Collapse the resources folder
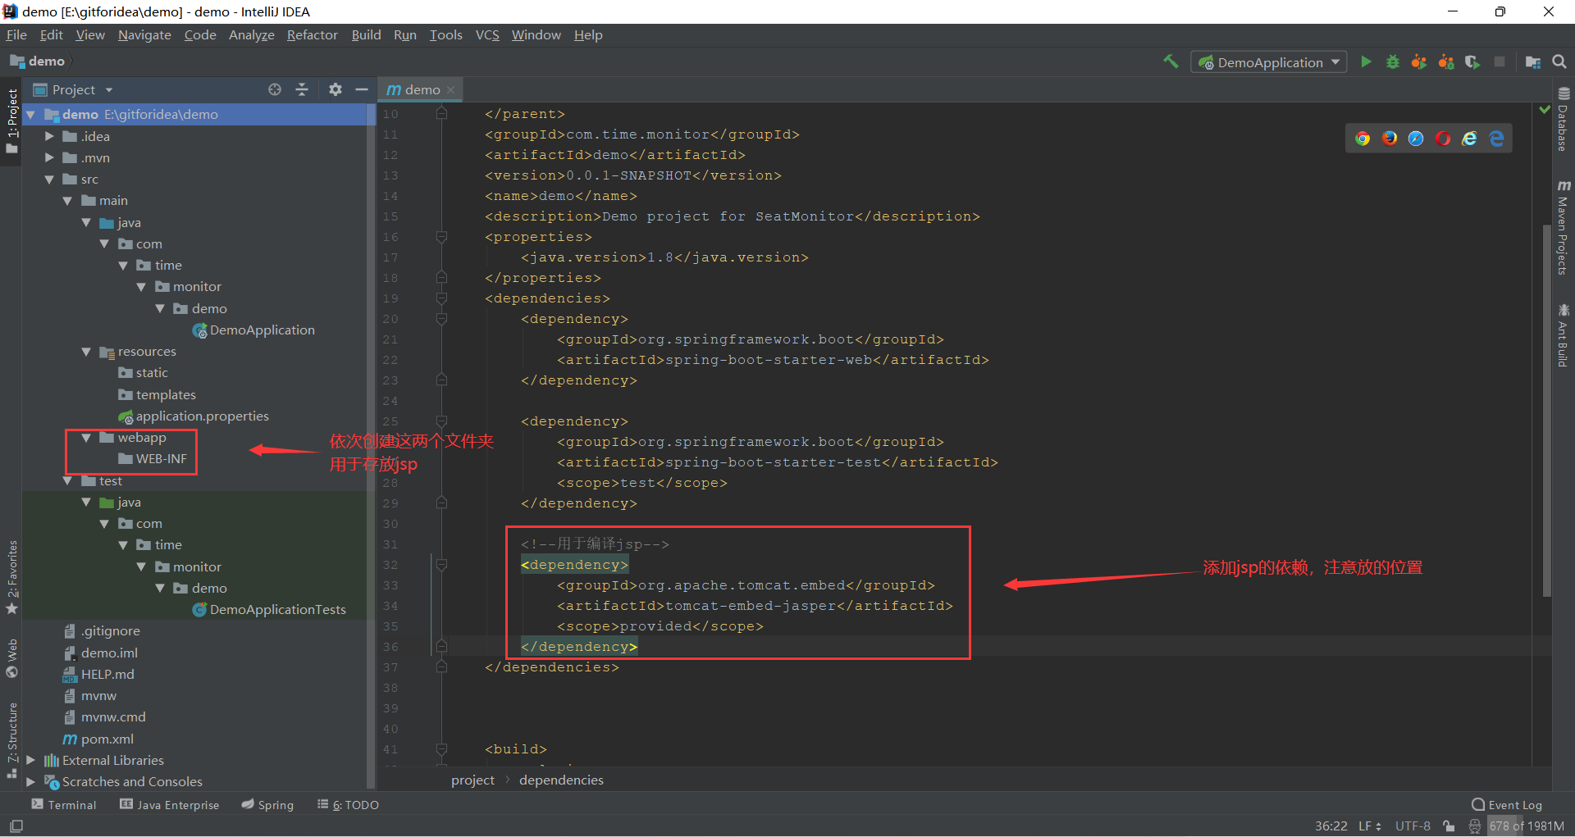Image resolution: width=1575 pixels, height=837 pixels. click(86, 352)
